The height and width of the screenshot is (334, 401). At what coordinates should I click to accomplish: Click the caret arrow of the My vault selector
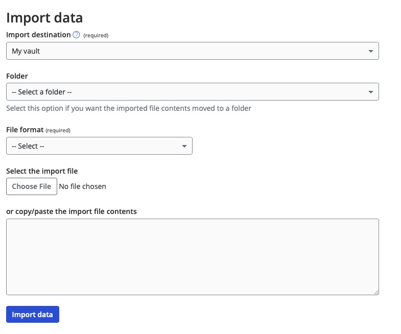pos(371,51)
